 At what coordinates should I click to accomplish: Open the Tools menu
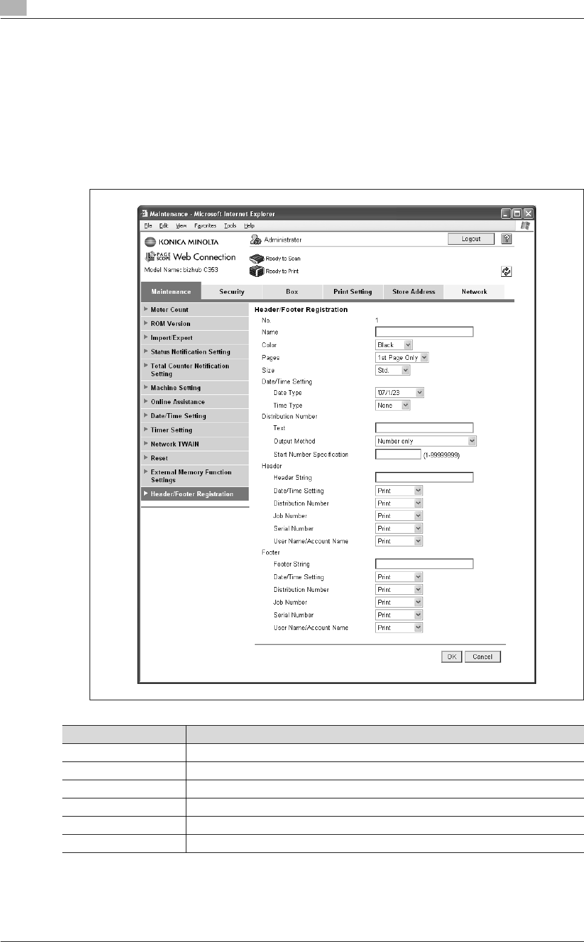230,225
